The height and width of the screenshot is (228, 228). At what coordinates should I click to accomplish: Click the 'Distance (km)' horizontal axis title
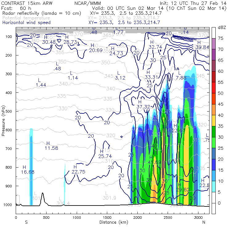pos(114,222)
